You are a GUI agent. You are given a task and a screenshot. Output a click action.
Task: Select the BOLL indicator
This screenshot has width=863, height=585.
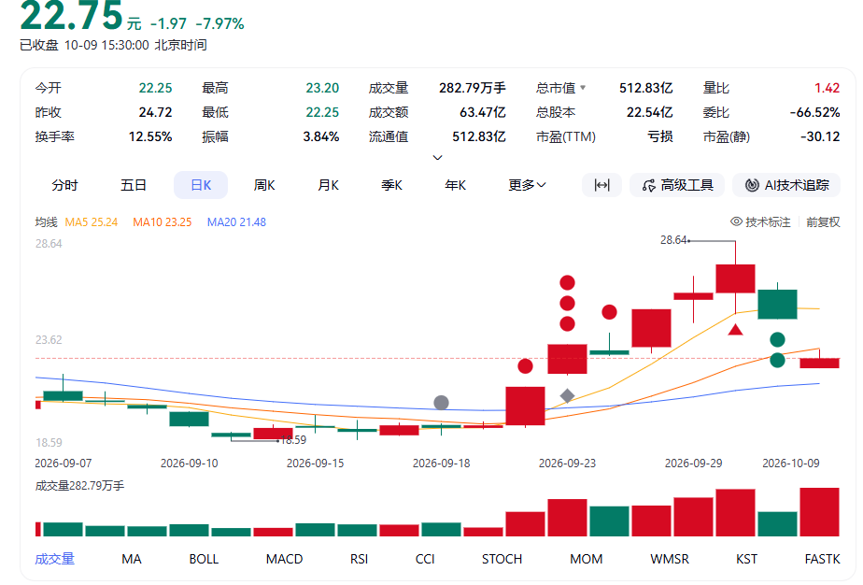204,559
